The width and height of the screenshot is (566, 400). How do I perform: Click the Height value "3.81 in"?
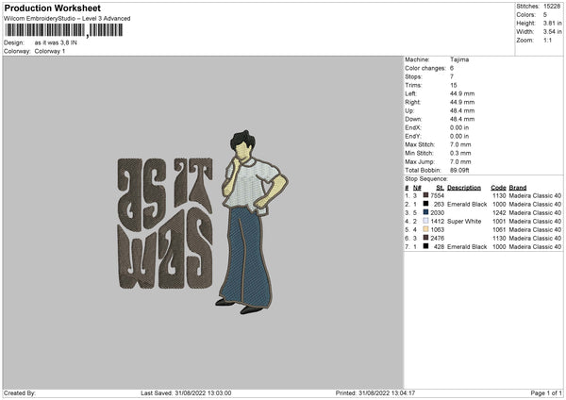552,23
